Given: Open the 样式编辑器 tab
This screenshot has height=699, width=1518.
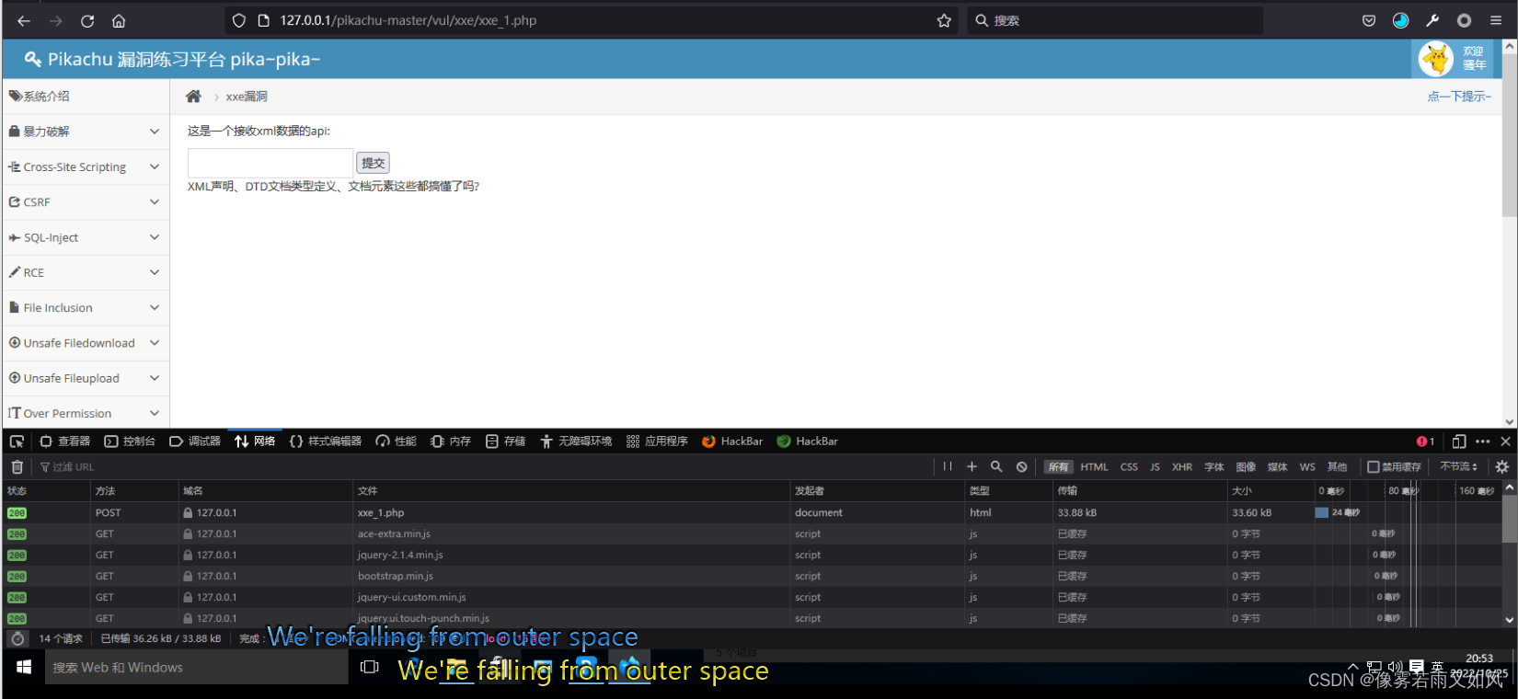Looking at the screenshot, I should 326,441.
